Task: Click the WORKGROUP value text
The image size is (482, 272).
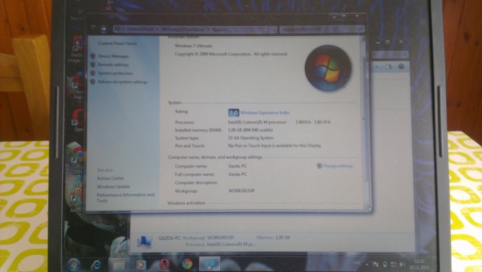Action: (x=241, y=191)
